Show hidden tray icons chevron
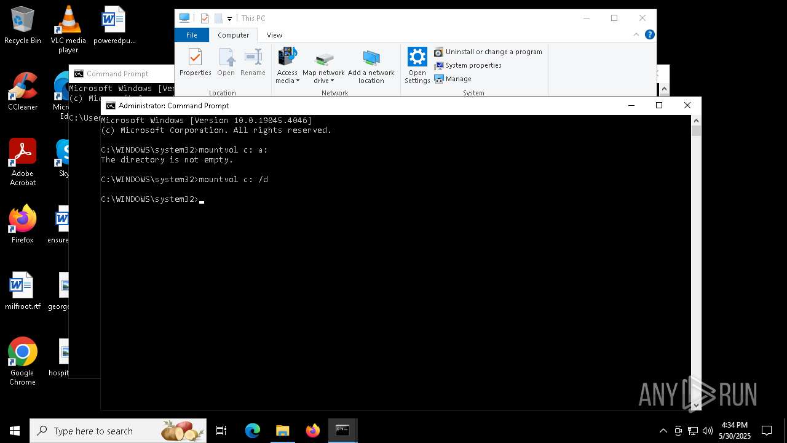Image resolution: width=787 pixels, height=443 pixels. pyautogui.click(x=663, y=431)
